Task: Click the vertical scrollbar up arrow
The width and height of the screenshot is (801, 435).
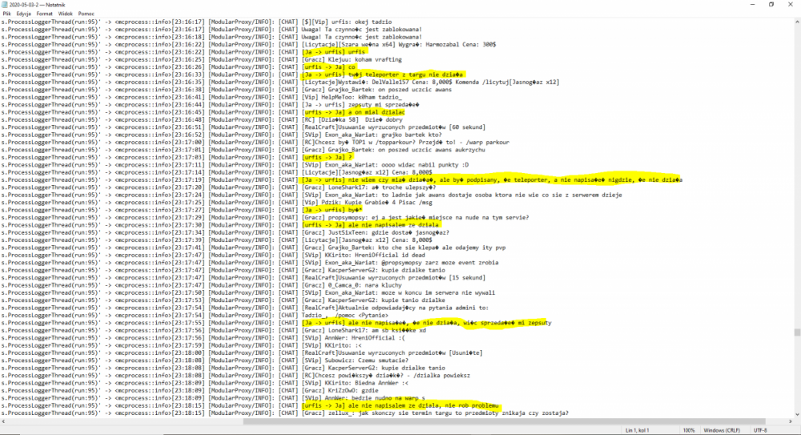Action: 796,22
